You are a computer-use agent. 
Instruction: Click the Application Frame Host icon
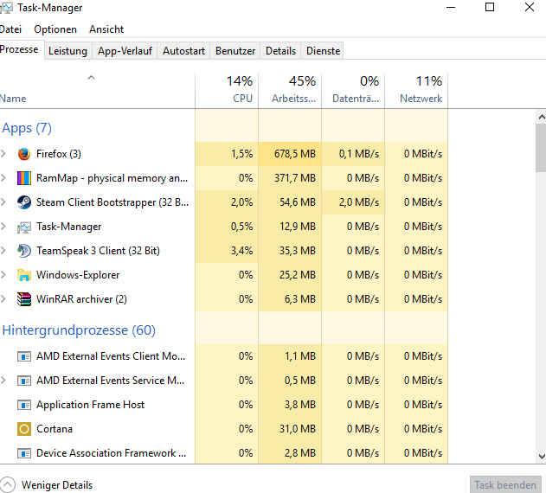coord(24,405)
